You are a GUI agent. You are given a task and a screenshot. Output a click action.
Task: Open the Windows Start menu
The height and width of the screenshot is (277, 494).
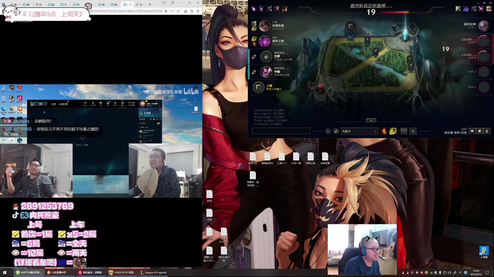4,272
